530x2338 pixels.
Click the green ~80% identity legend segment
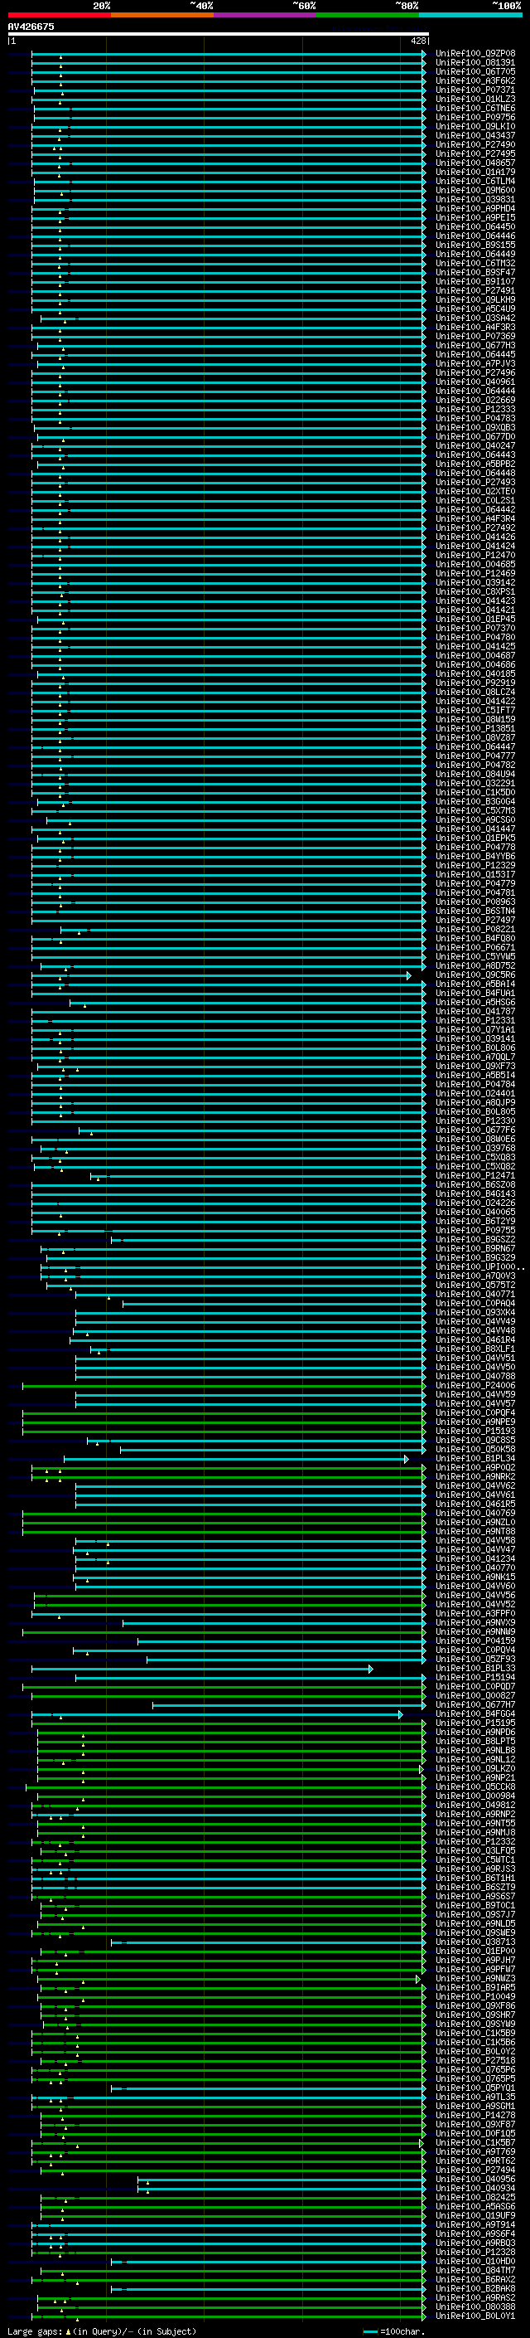point(368,15)
